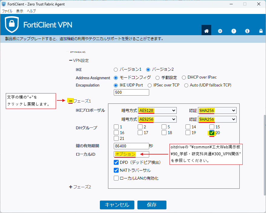Enable DH group 14 checkbox
The width and height of the screenshot is (266, 213).
188,127
